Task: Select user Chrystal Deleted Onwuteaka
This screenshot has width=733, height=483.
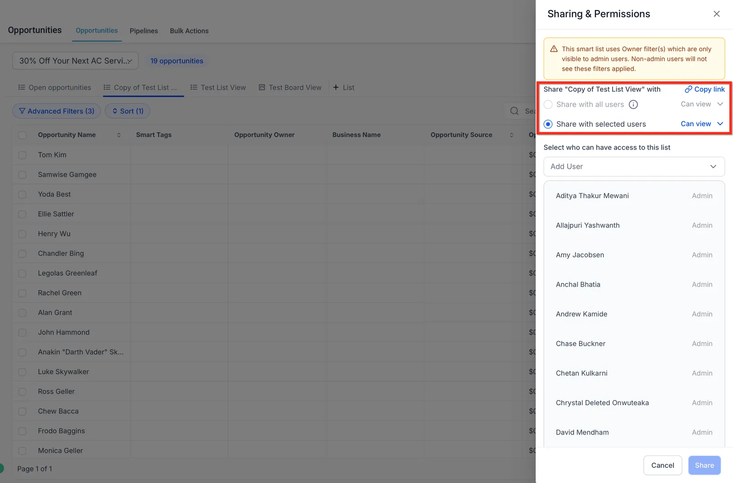Action: coord(634,403)
